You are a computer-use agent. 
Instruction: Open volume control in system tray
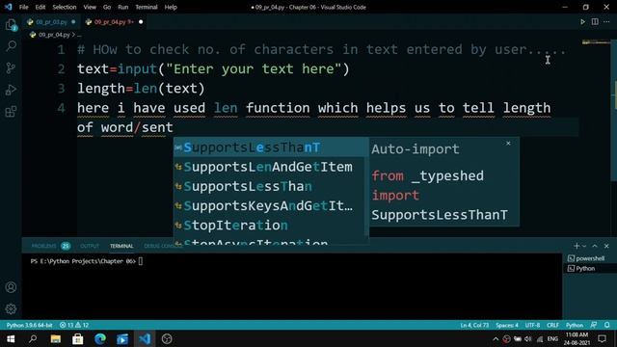point(528,338)
